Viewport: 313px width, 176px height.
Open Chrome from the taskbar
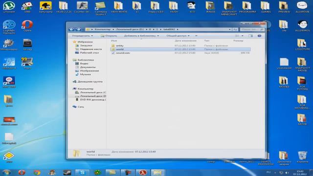point(37,172)
